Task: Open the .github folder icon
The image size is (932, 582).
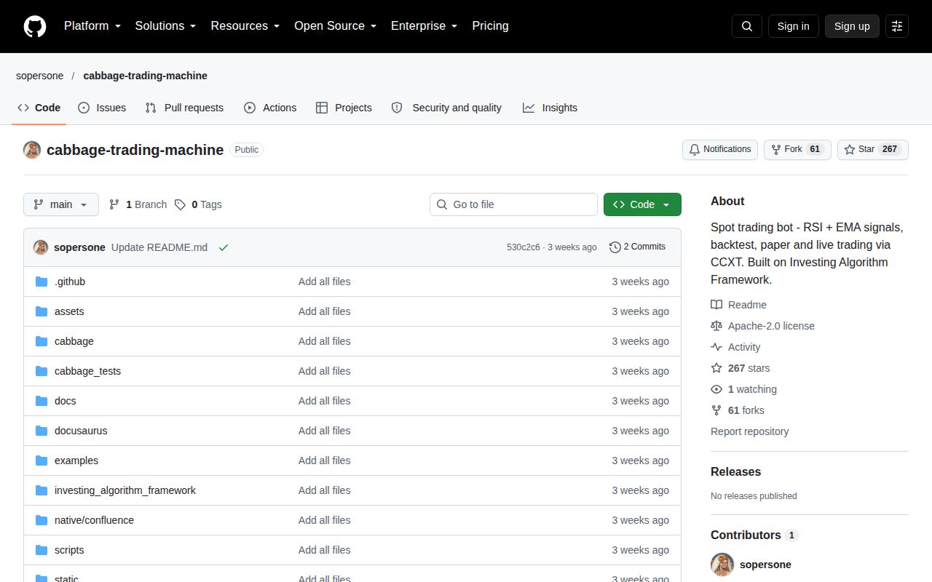Action: point(42,282)
